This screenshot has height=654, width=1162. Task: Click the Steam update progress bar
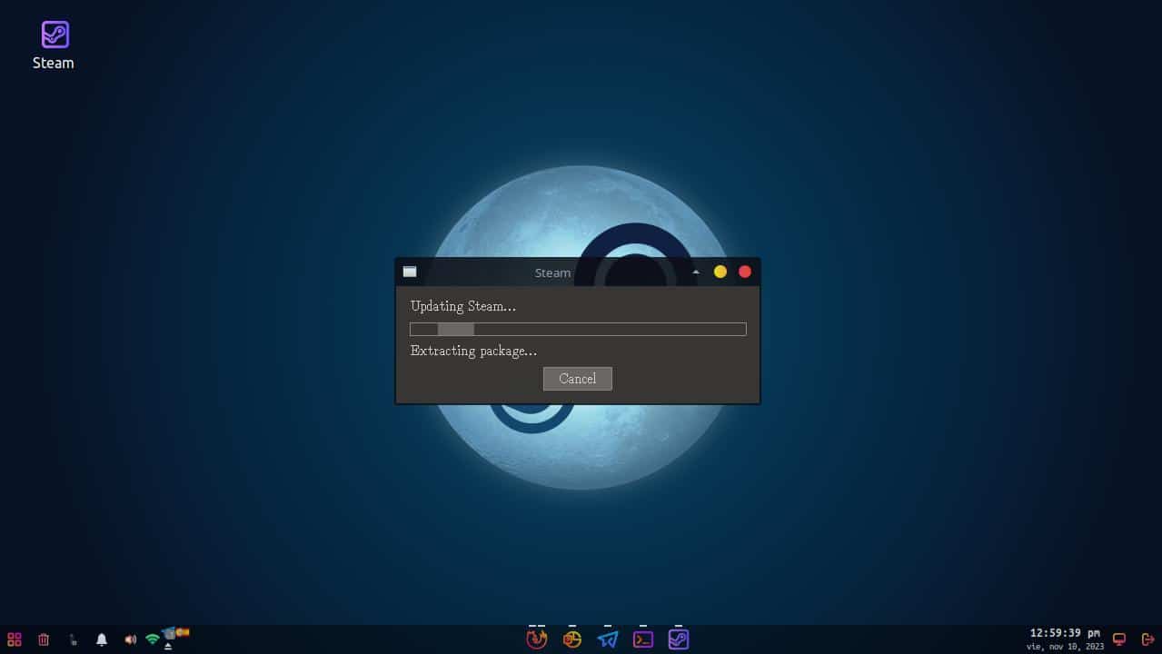578,329
